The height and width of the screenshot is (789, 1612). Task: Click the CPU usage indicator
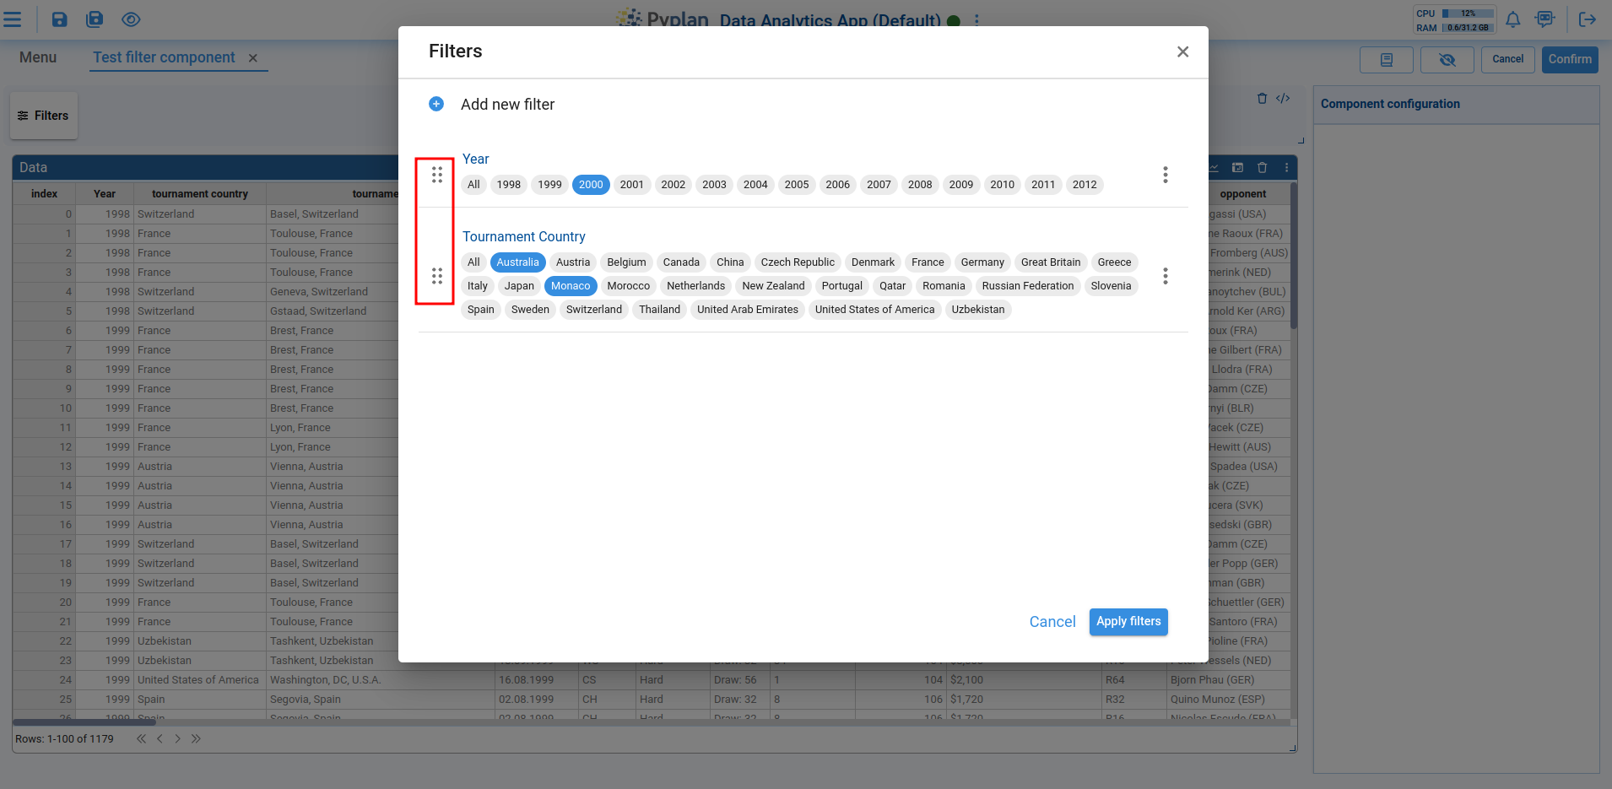1453,13
